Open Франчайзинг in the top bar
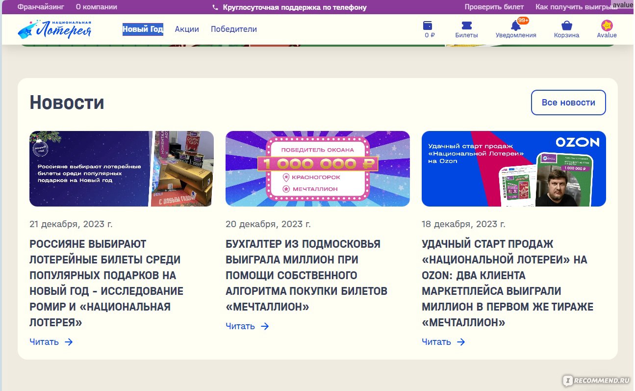635x391 pixels. (x=41, y=7)
